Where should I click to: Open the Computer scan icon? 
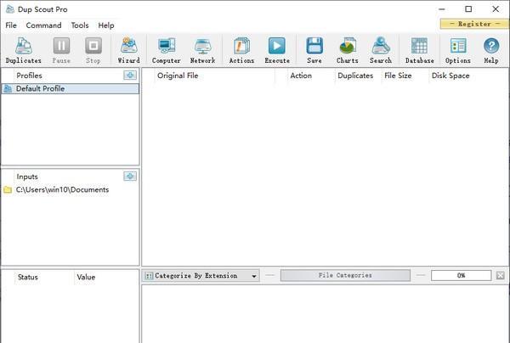click(167, 50)
